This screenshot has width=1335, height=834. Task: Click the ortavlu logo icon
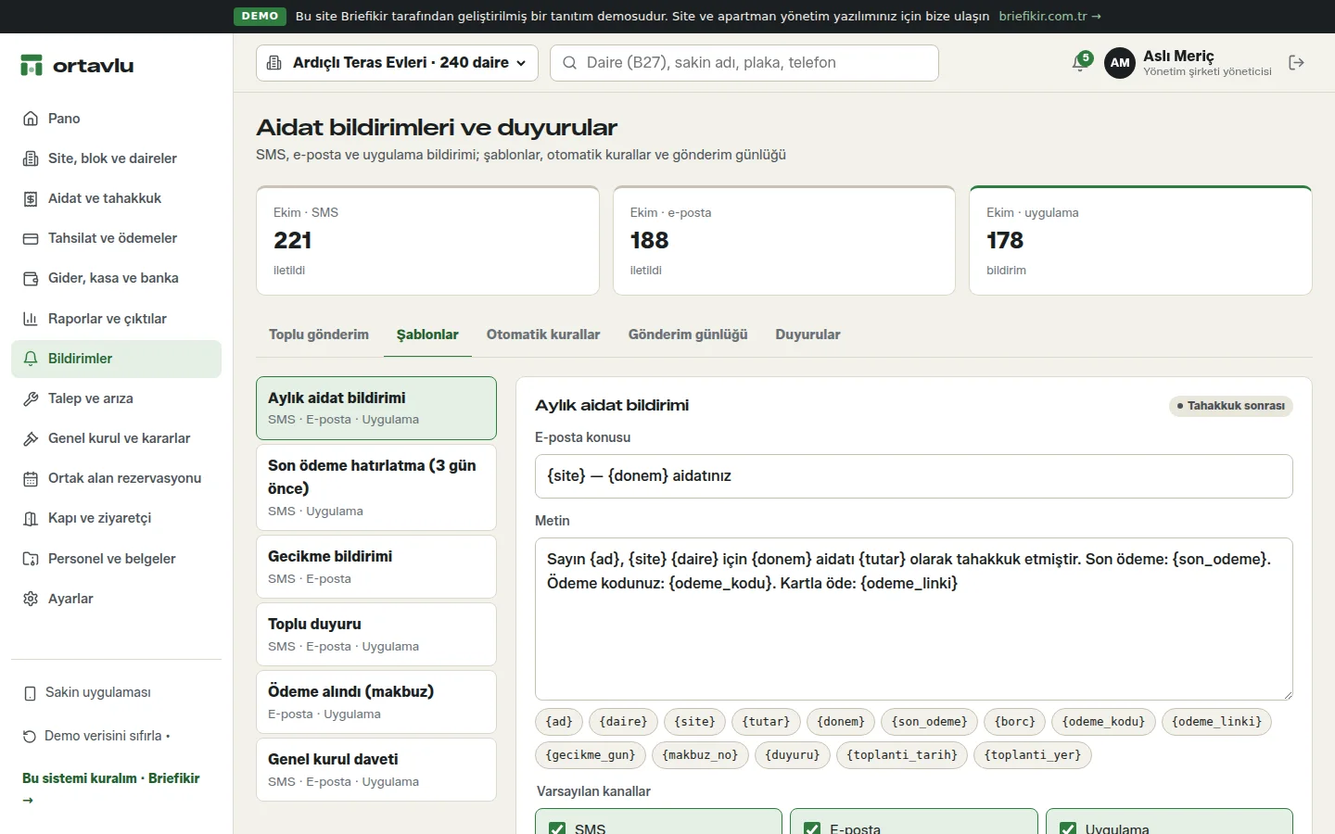coord(32,65)
